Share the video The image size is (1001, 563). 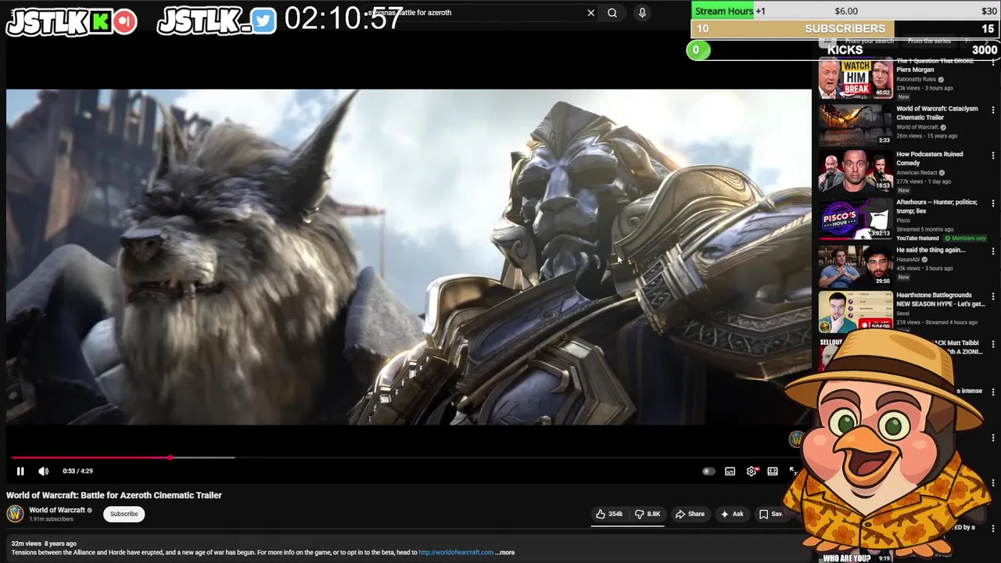pyautogui.click(x=690, y=514)
